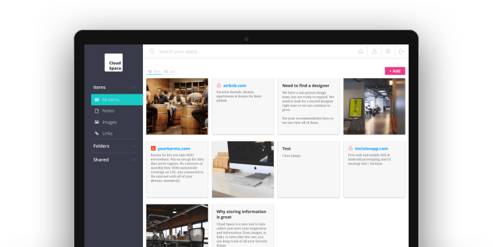Screen dimensions: 493x247
Task: Open 'Why storing information is great' note
Action: (243, 225)
